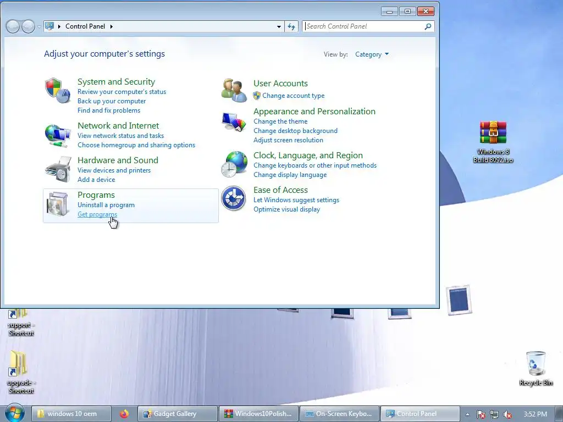
Task: Click Let Windows suggest settings
Action: coord(296,200)
